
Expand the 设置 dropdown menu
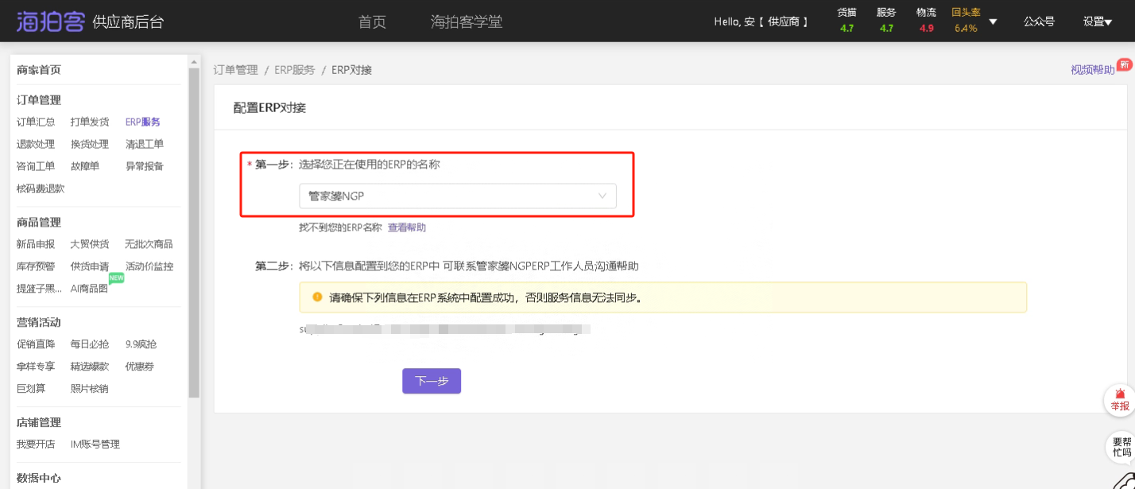1098,21
